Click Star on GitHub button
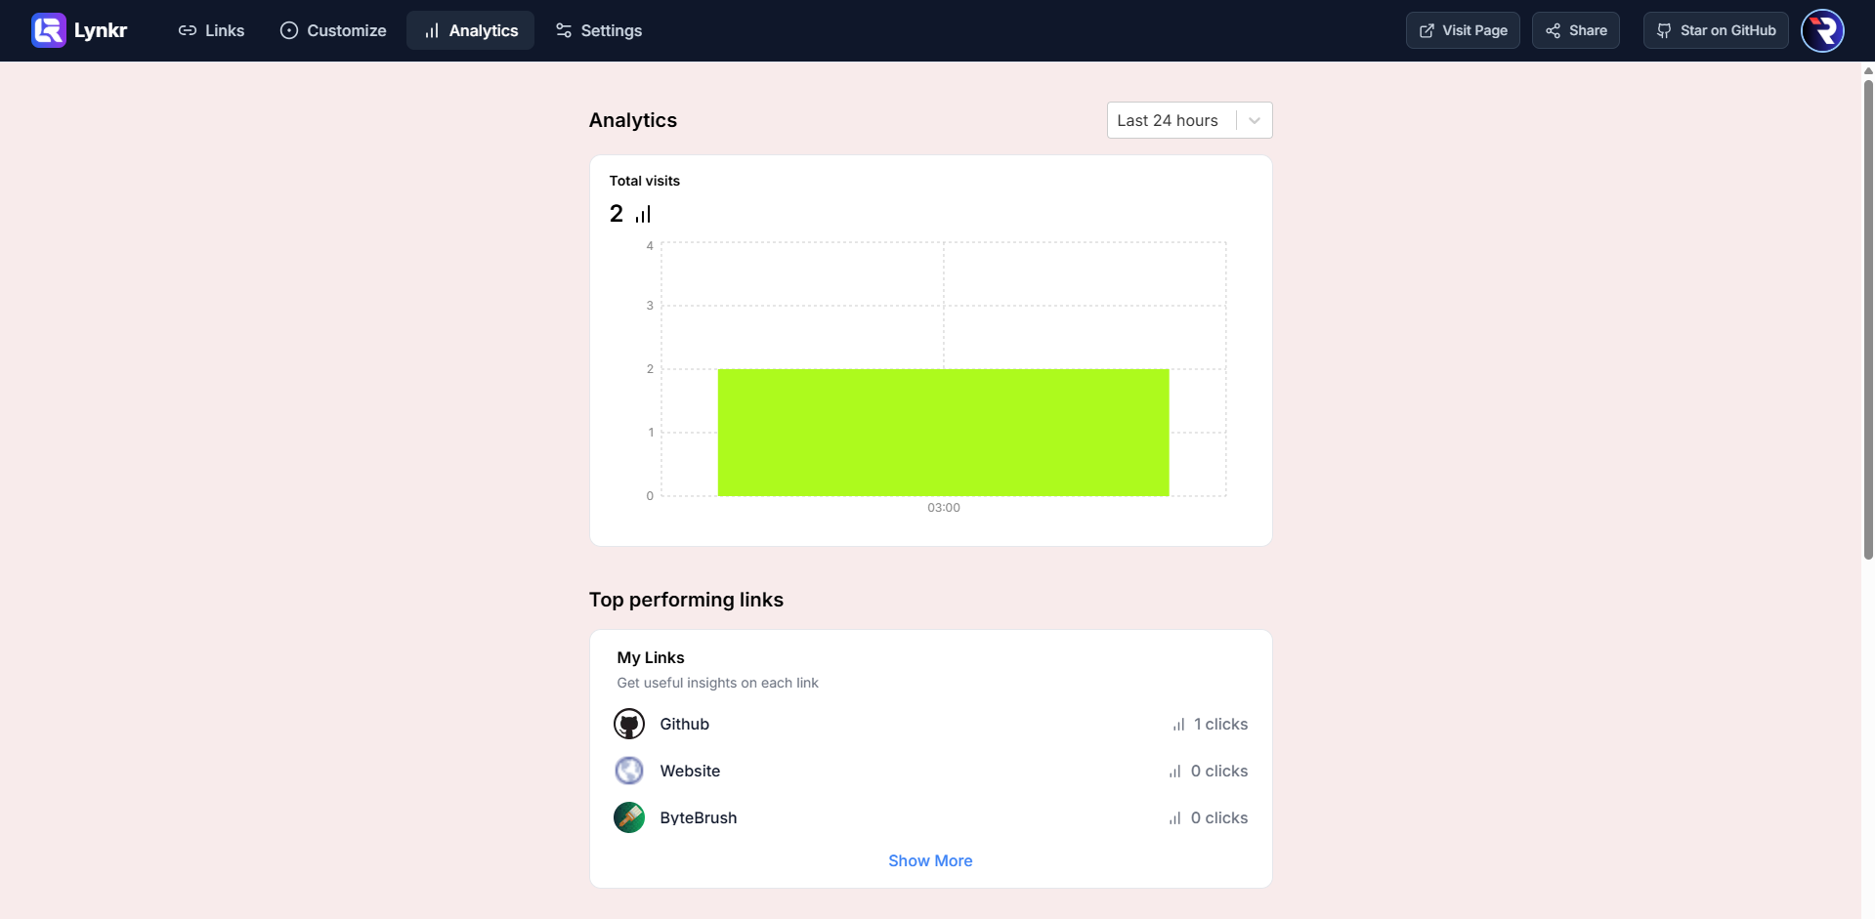 tap(1716, 30)
